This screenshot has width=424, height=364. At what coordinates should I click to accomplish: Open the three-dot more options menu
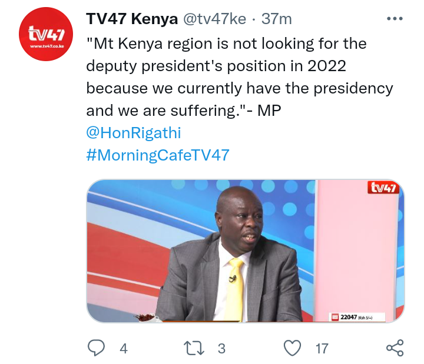[395, 19]
